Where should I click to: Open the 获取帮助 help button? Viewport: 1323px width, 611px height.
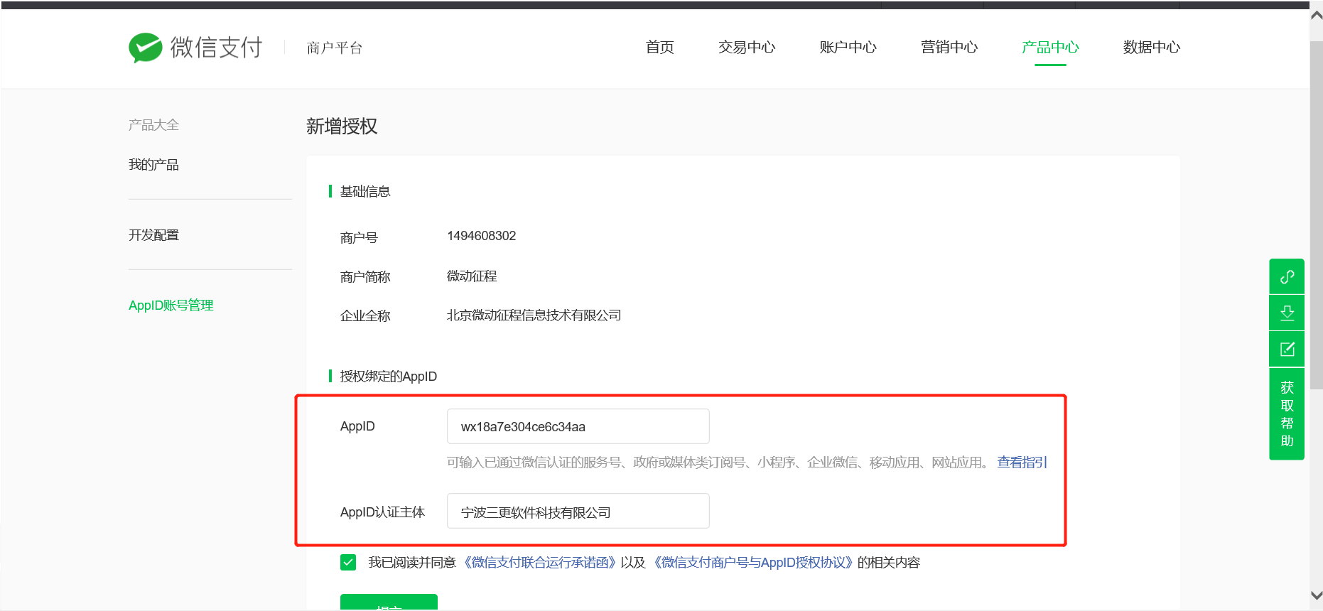1287,413
